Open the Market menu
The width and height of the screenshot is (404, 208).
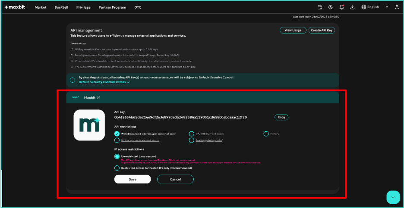pos(40,7)
